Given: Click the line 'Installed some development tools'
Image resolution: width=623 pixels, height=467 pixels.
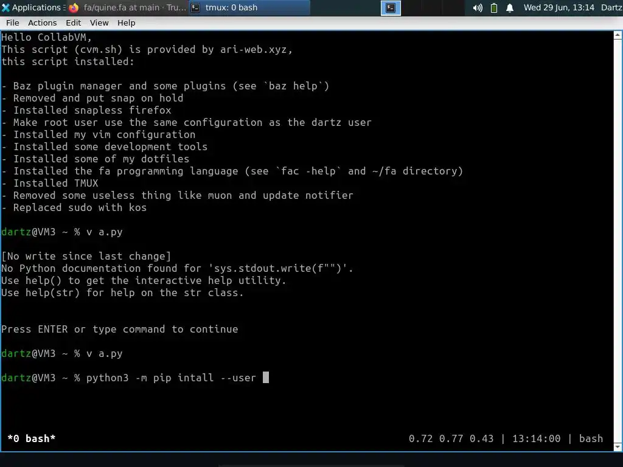Looking at the screenshot, I should coord(105,147).
